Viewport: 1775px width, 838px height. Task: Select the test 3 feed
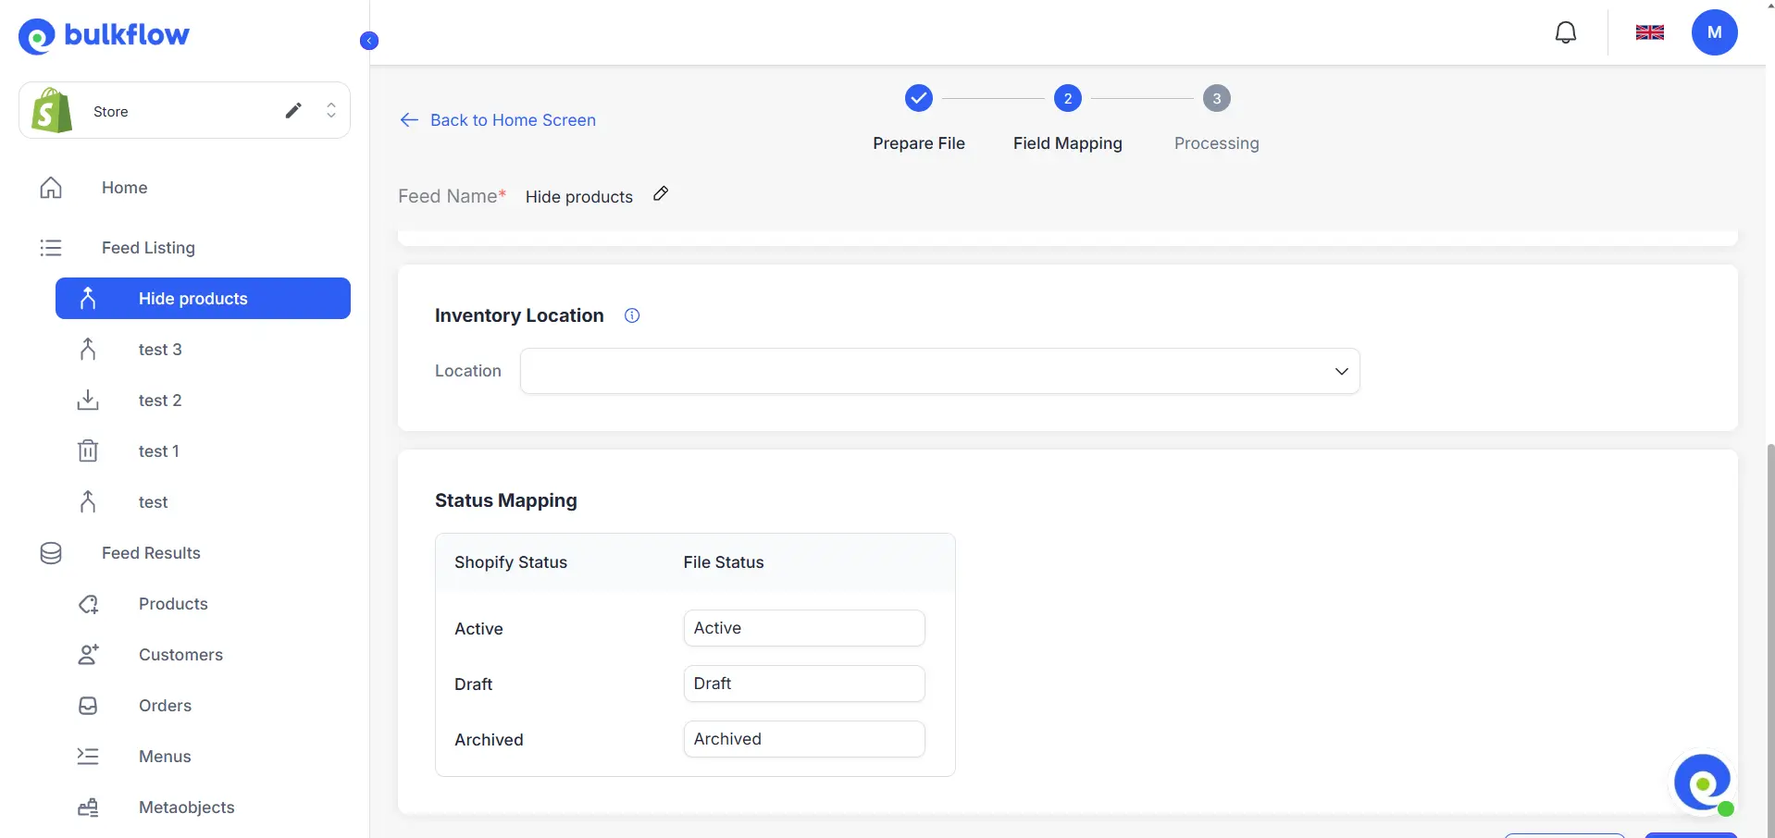click(159, 349)
